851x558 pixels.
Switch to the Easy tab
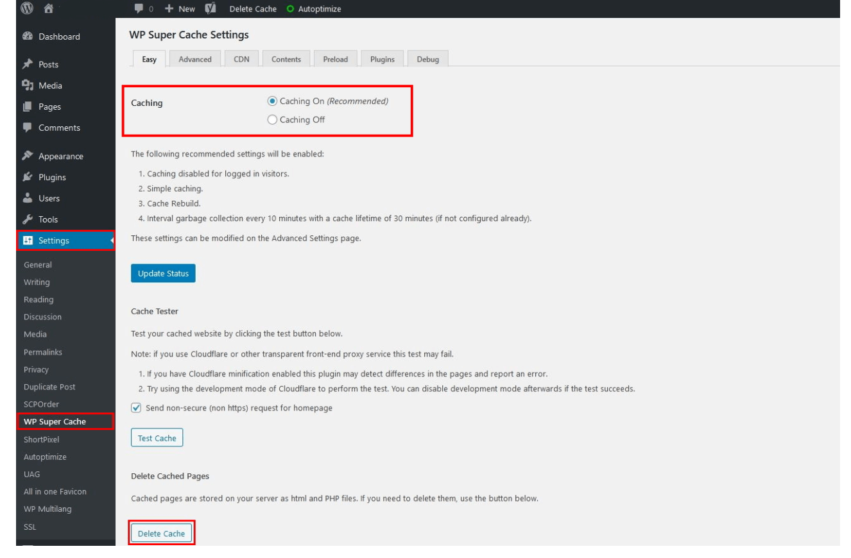(x=149, y=59)
